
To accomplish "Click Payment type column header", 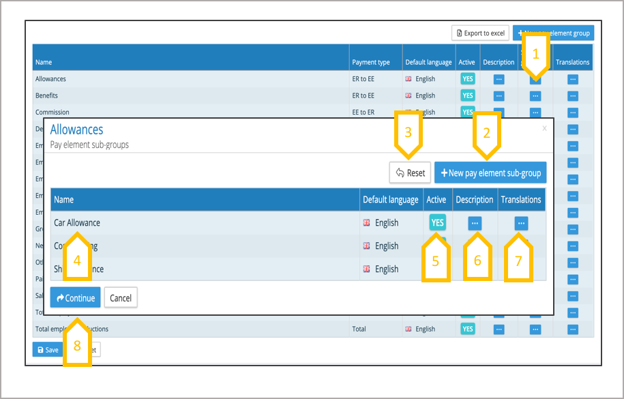I will [x=371, y=62].
